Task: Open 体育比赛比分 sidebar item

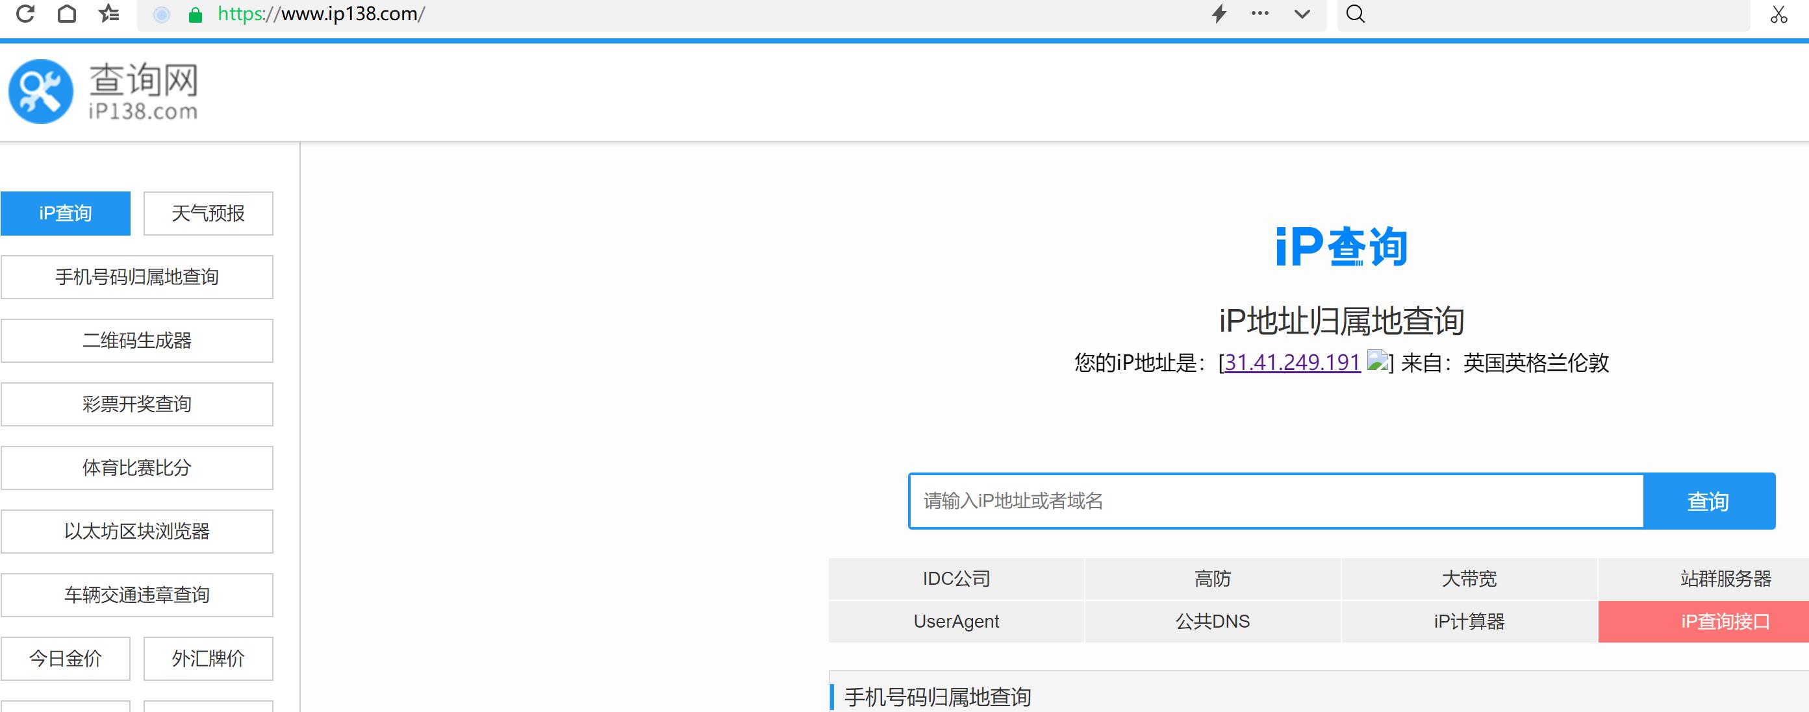Action: click(x=137, y=468)
